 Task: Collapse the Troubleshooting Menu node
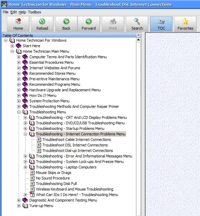tap(19, 112)
